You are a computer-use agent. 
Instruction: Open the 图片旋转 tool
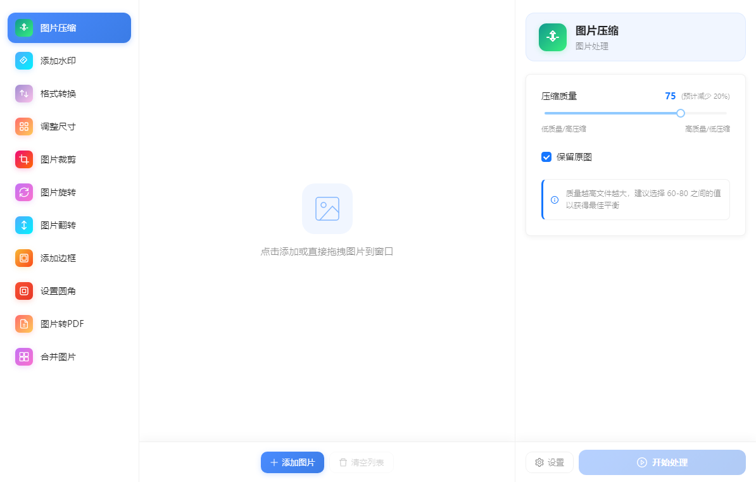pos(70,192)
